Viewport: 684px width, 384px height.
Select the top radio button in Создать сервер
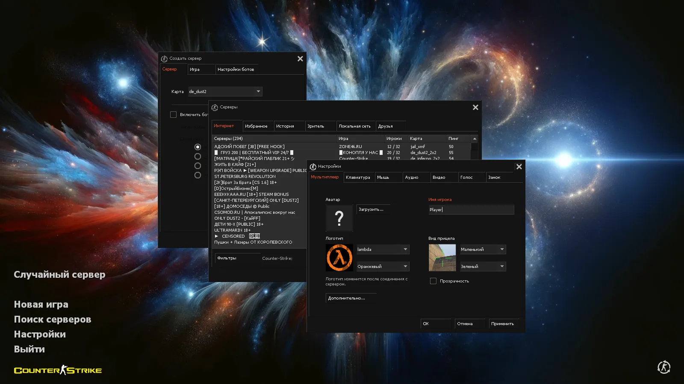pyautogui.click(x=198, y=147)
